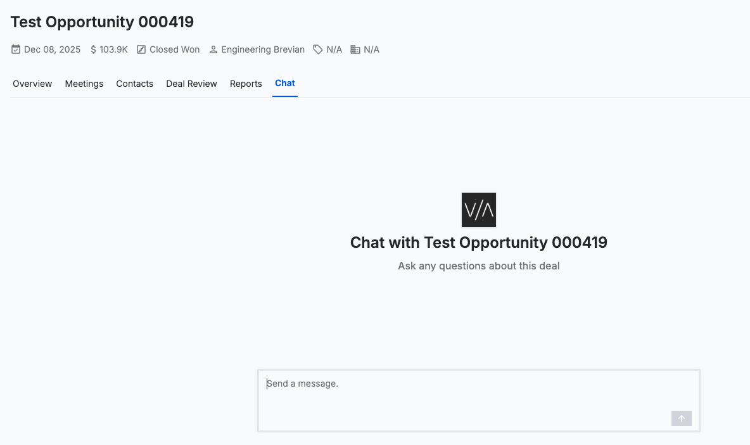
Task: Switch to the Contacts tab
Action: point(134,83)
